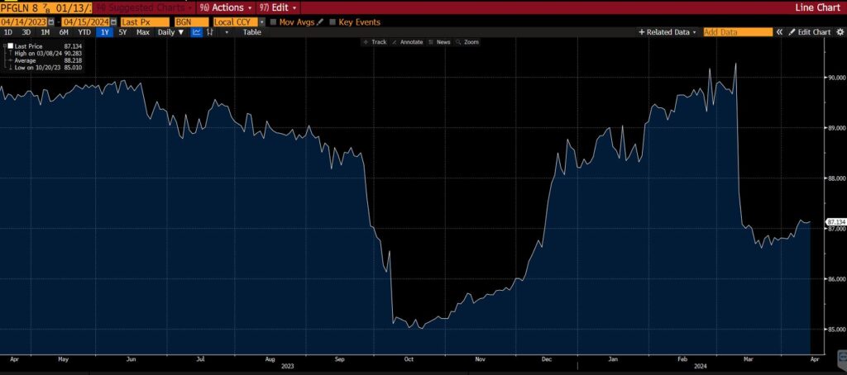Click the Edit Chart button

pyautogui.click(x=809, y=32)
